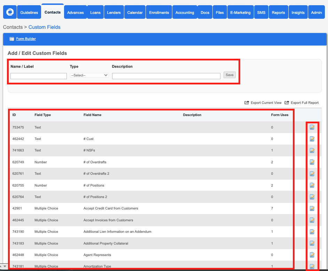The height and width of the screenshot is (271, 328).
Task: Click the edit icon for Agent Represents
Action: pyautogui.click(x=312, y=255)
